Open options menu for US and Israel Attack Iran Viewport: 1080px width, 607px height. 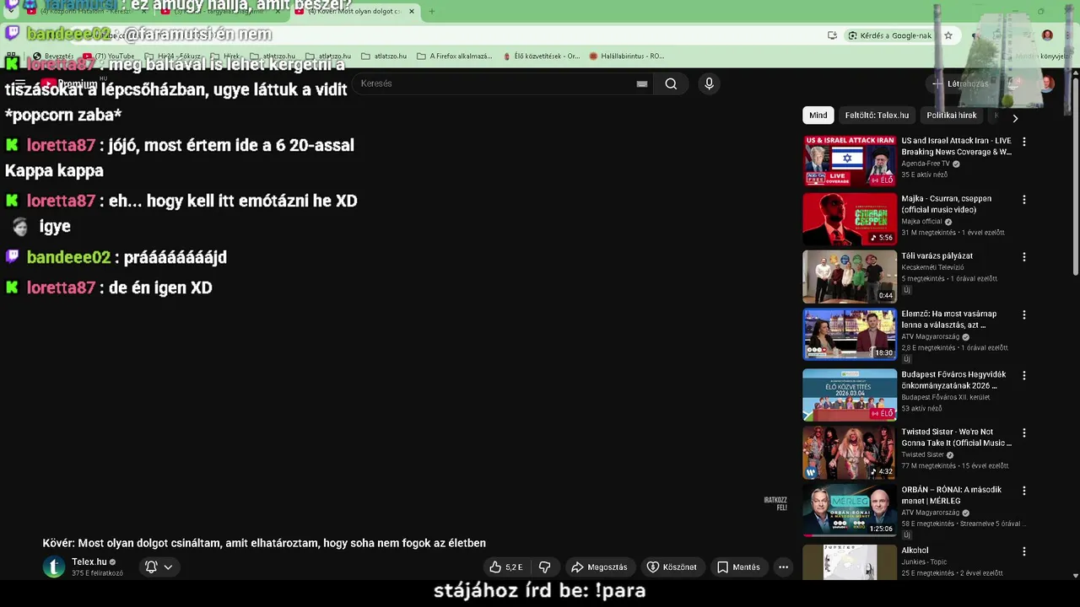point(1024,142)
